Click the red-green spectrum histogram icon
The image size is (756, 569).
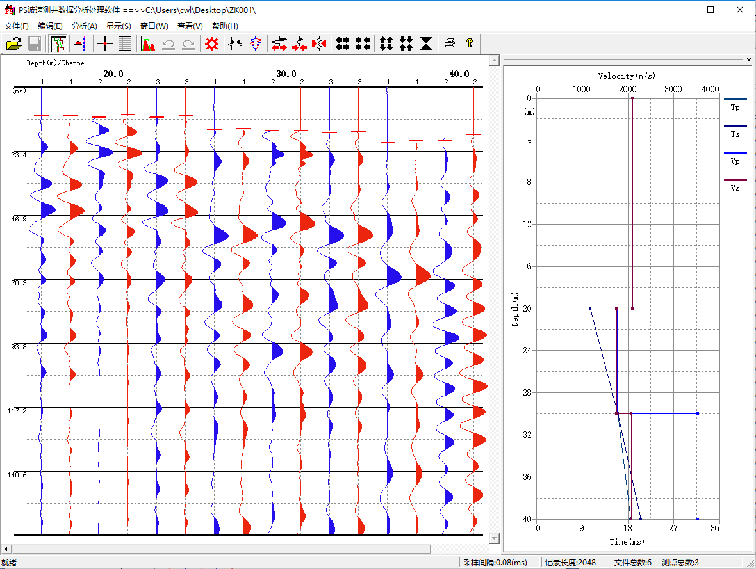(x=149, y=44)
